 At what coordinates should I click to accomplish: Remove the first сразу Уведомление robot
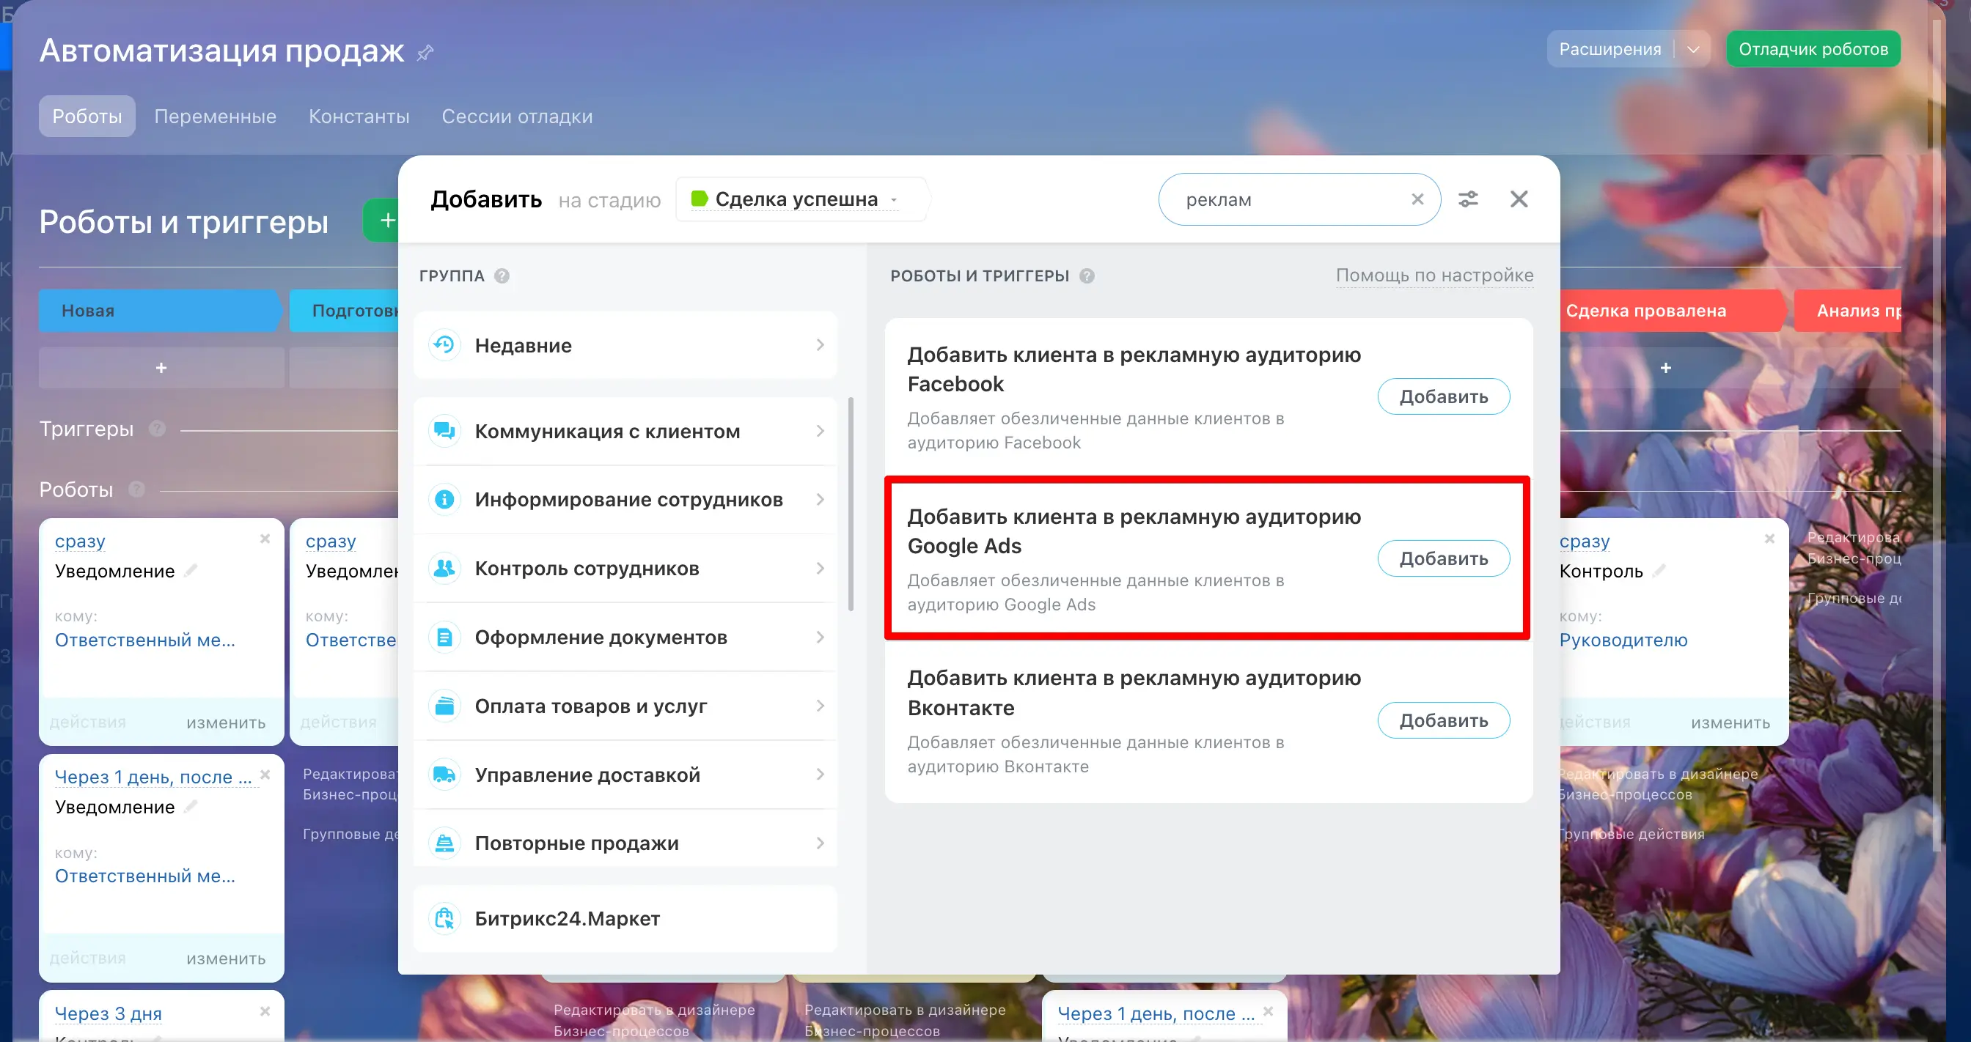[x=265, y=539]
